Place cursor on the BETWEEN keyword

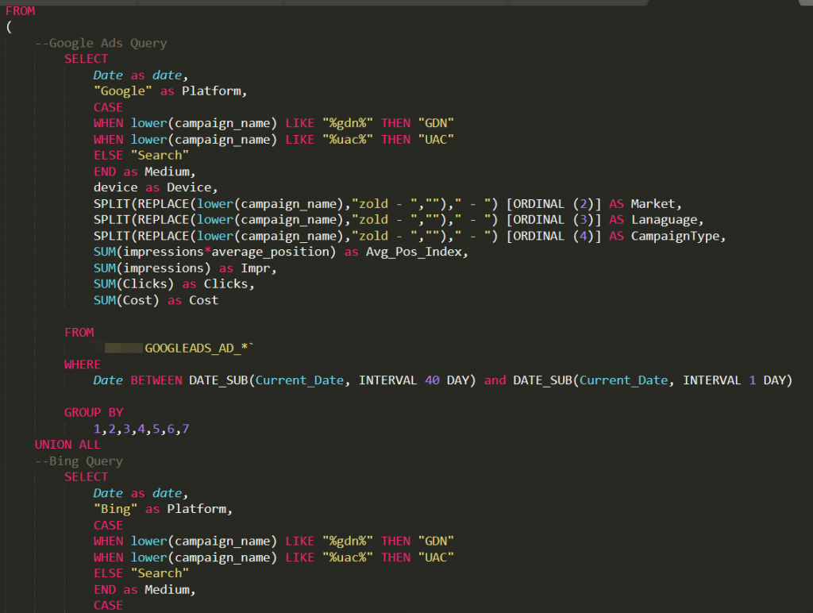pyautogui.click(x=156, y=380)
